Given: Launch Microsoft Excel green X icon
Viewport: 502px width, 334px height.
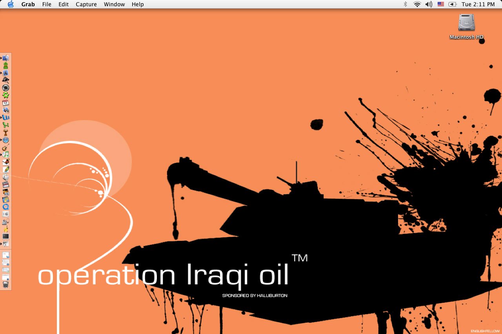Looking at the screenshot, I should tap(5, 125).
